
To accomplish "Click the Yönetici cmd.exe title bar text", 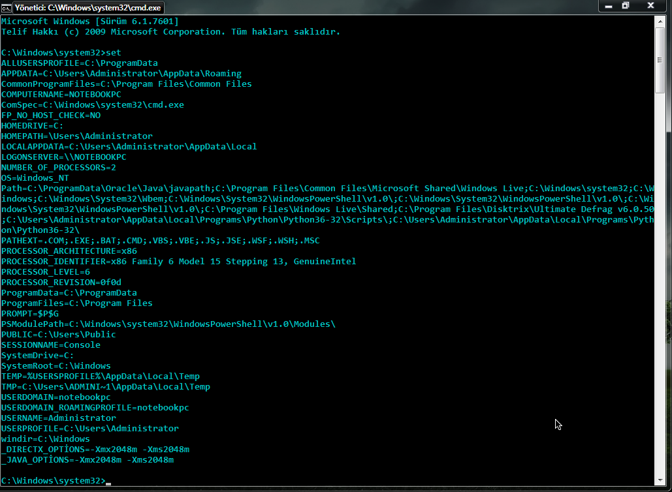I will 88,8.
